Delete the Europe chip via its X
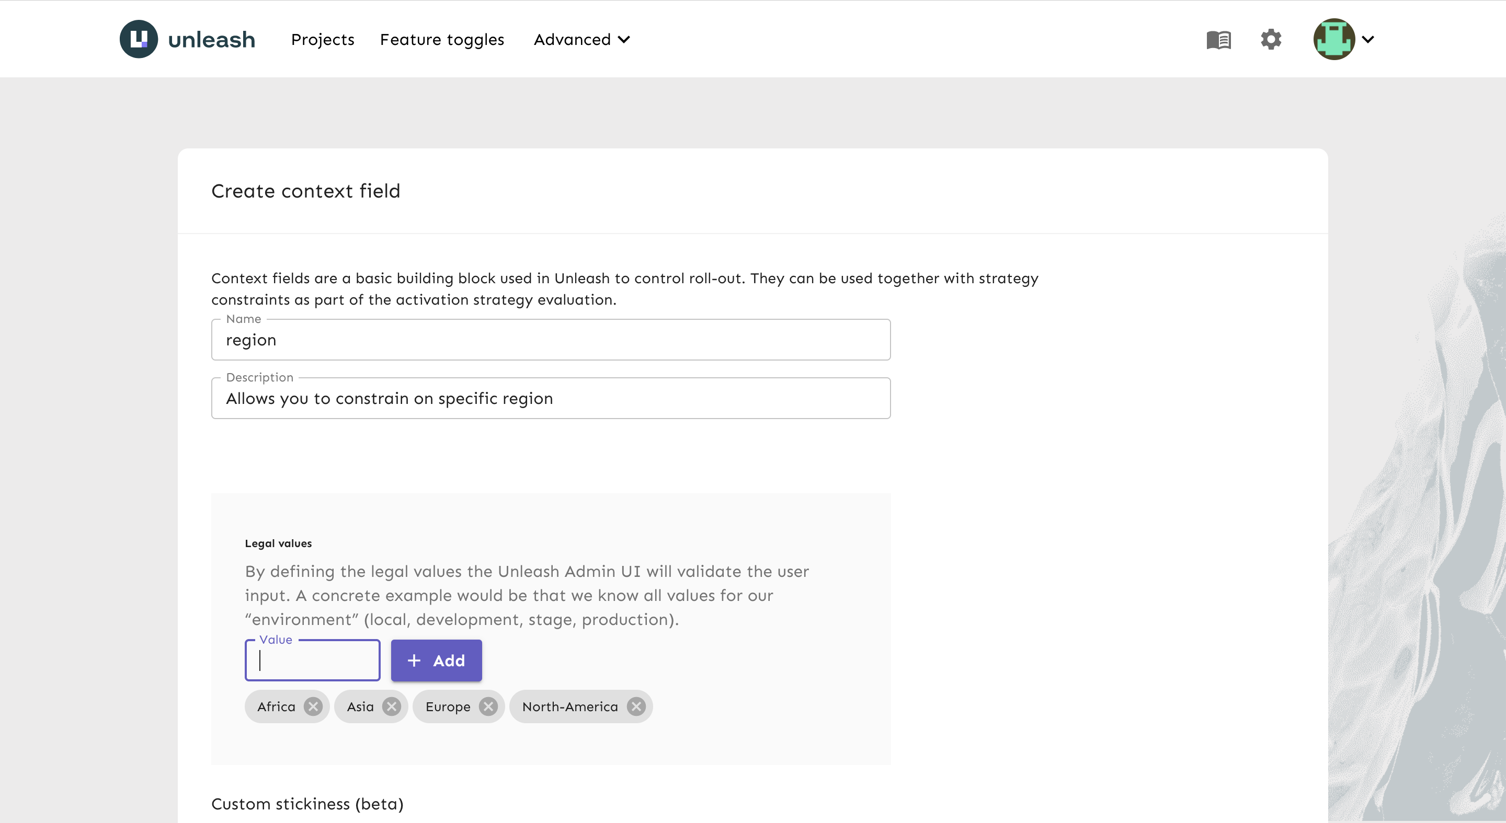This screenshot has width=1506, height=823. 488,707
